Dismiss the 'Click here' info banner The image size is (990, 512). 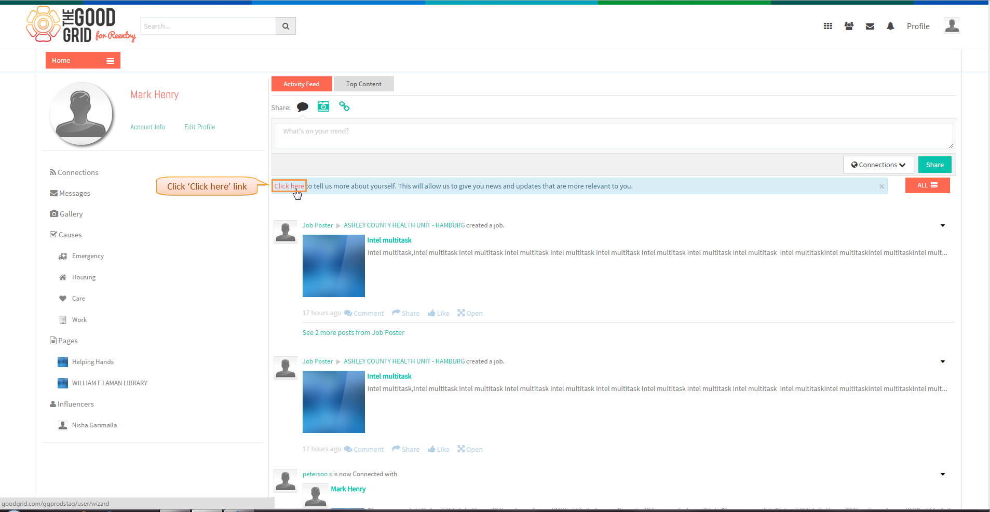pos(881,186)
